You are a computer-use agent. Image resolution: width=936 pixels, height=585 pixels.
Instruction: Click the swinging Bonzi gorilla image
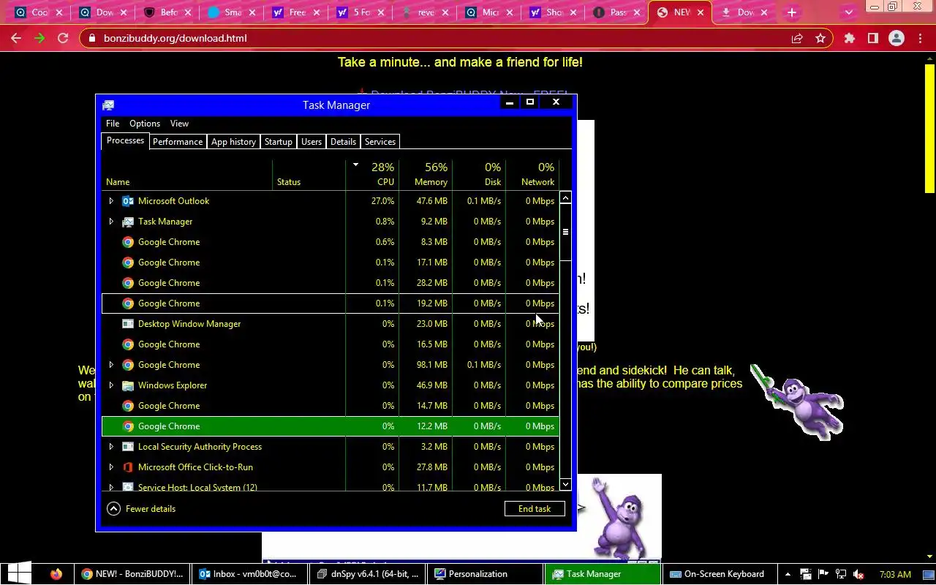point(797,402)
